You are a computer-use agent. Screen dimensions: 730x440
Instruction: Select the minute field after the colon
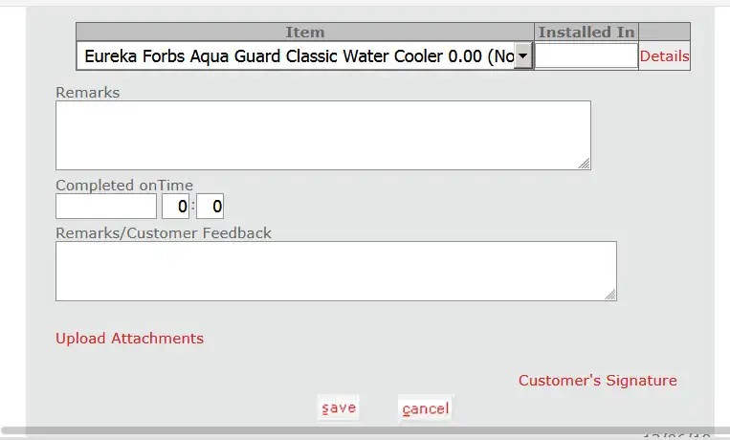coord(210,207)
